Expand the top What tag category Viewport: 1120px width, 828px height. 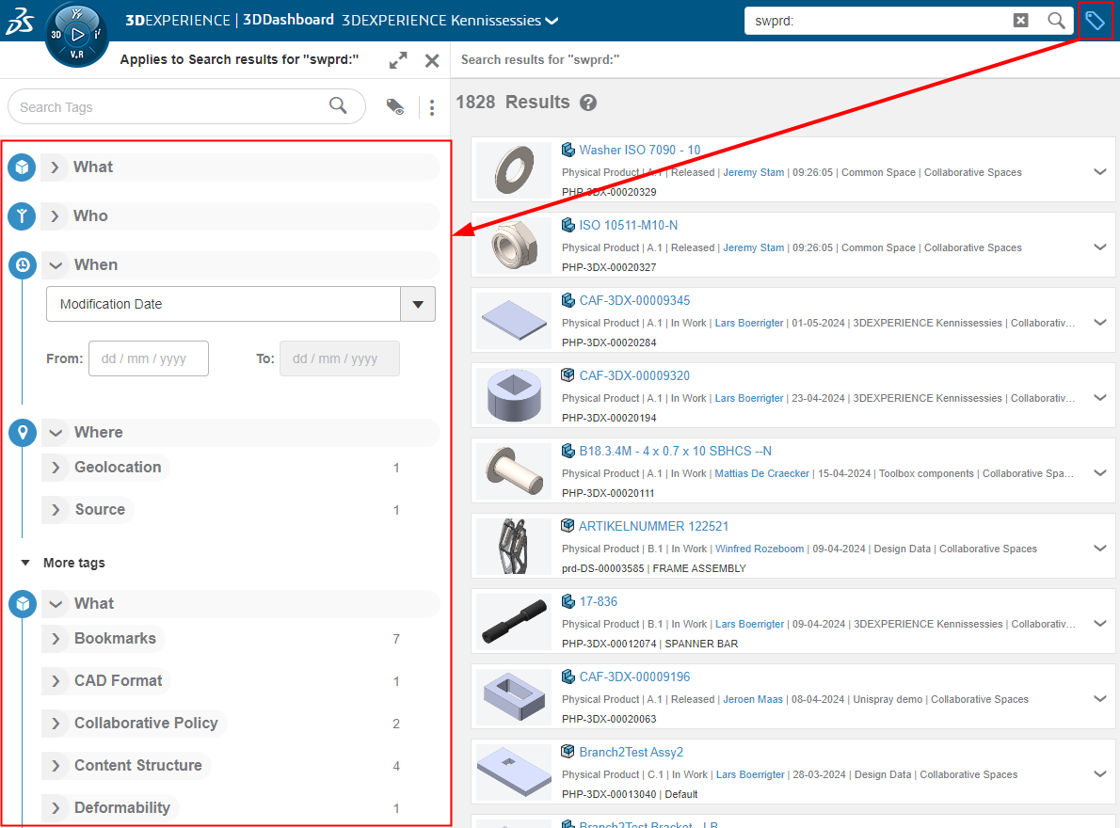pos(55,167)
